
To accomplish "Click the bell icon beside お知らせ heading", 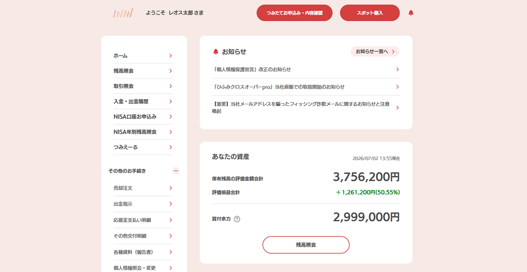I will coord(216,52).
